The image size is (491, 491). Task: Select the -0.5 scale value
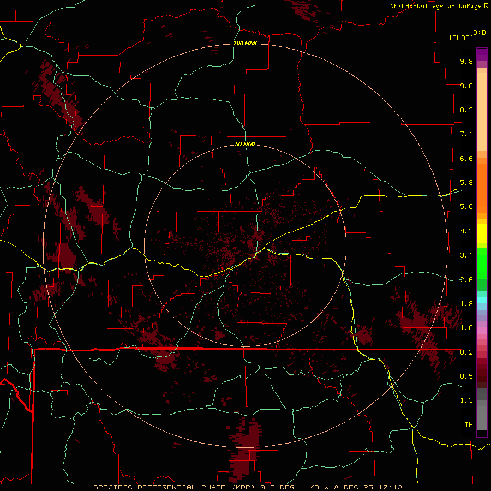[x=464, y=376]
